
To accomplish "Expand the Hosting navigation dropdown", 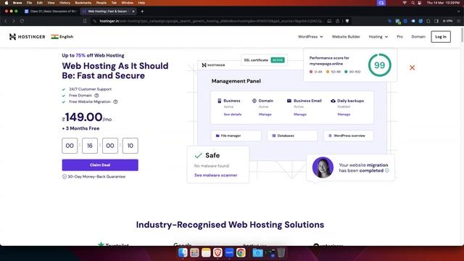I will [x=378, y=37].
